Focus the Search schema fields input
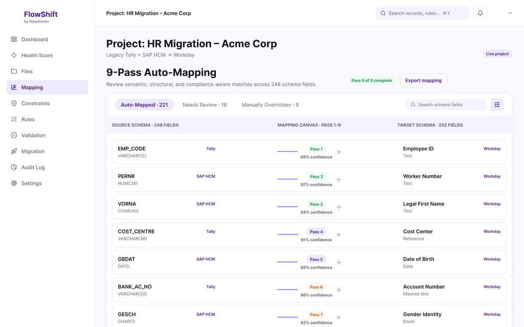This screenshot has width=524, height=327. click(446, 105)
